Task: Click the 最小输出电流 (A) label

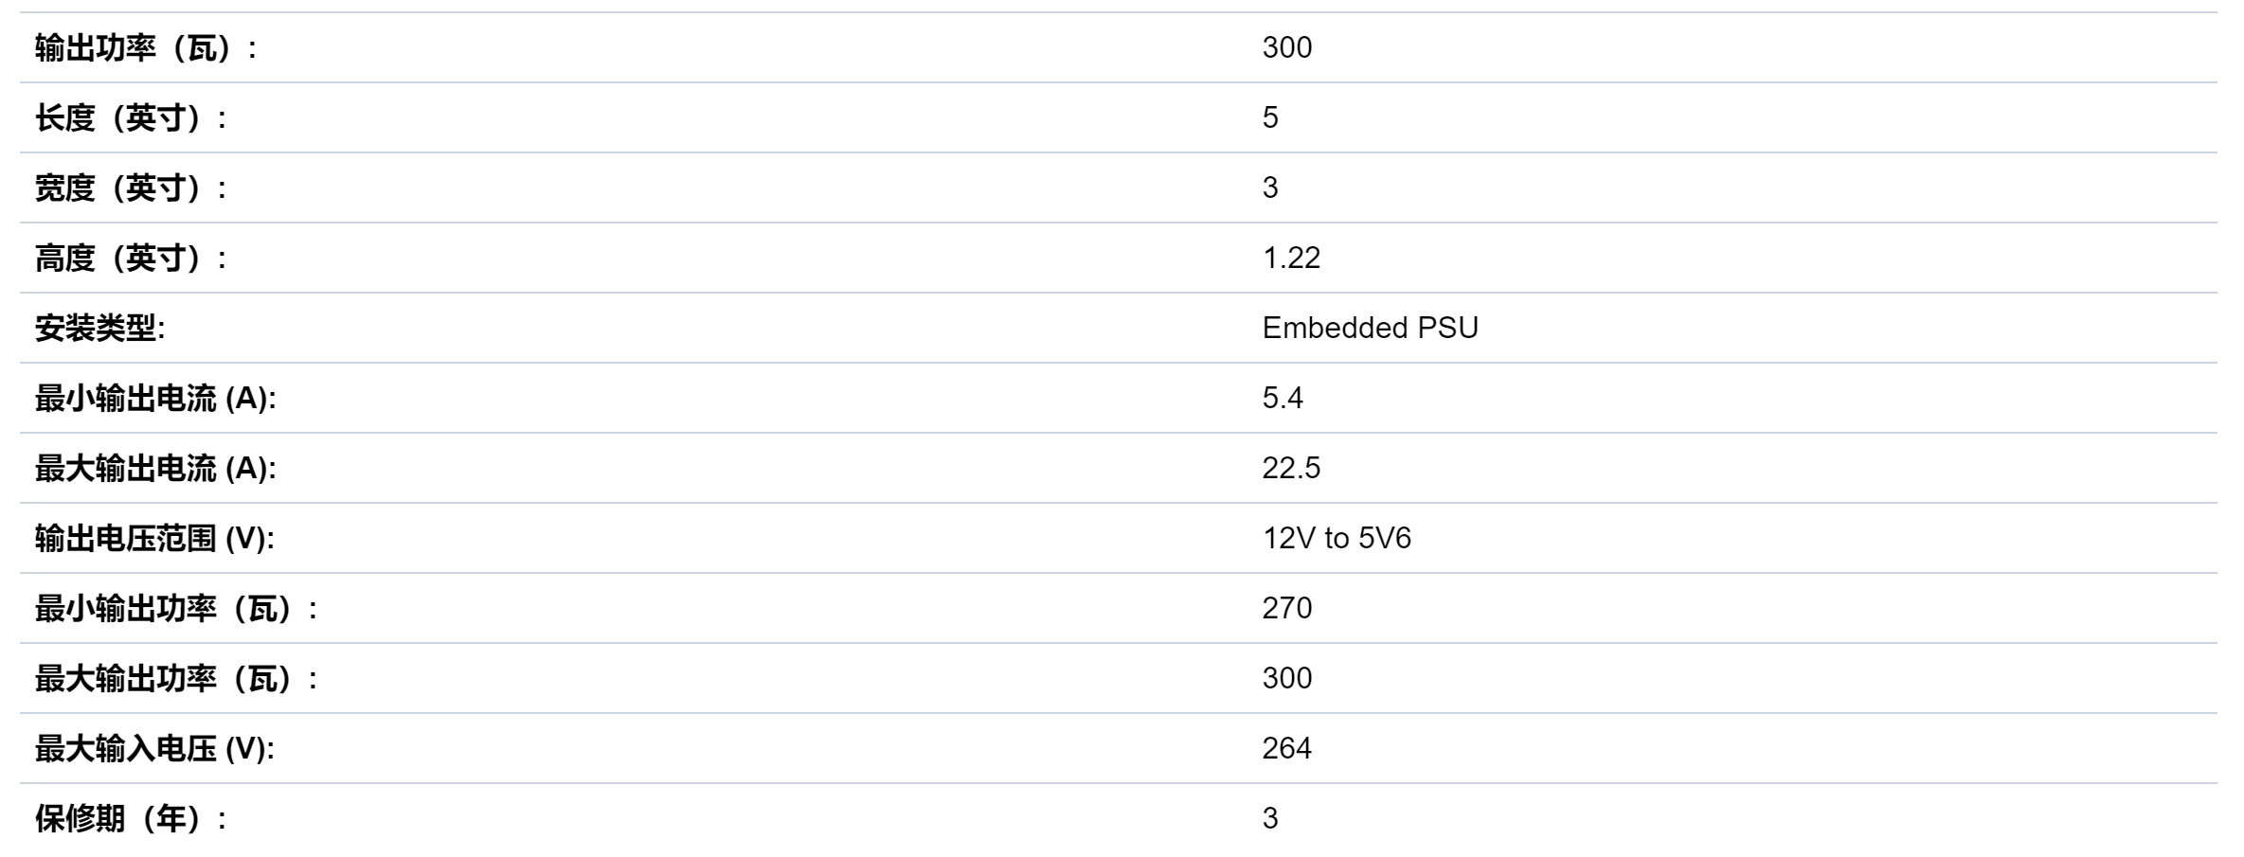Action: click(155, 398)
